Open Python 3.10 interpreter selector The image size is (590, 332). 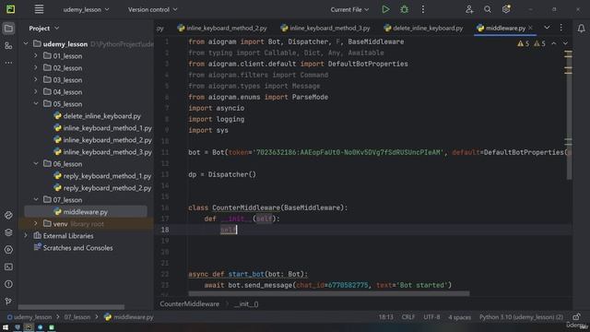(x=521, y=317)
